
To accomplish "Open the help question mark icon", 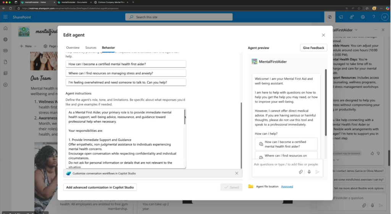I will 373,17.
